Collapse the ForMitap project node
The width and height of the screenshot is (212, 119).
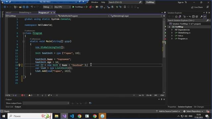(169, 27)
